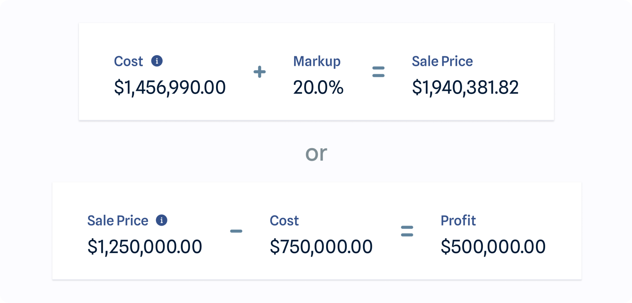Select the cost value $1,456,990.00

coord(170,87)
